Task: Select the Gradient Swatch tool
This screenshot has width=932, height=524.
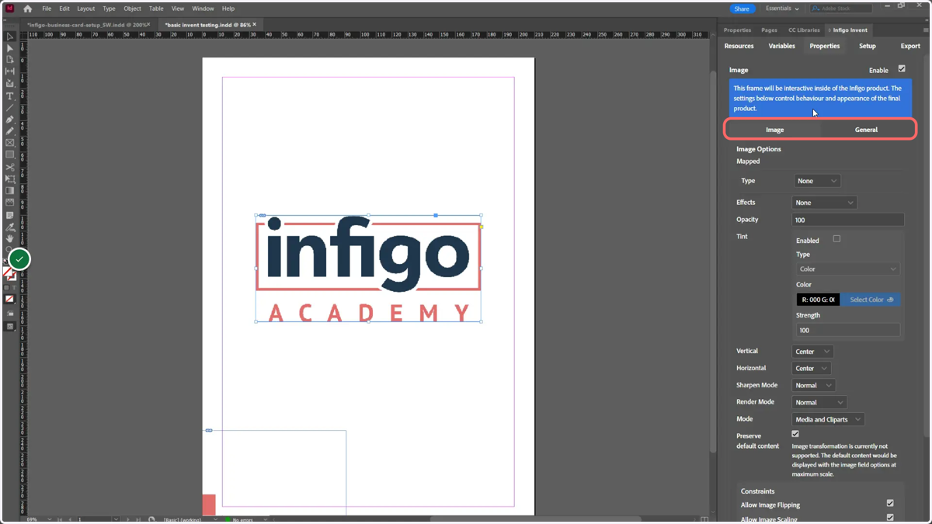Action: (x=10, y=191)
